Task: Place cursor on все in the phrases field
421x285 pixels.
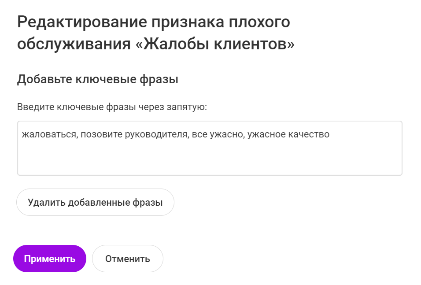Action: [x=198, y=134]
